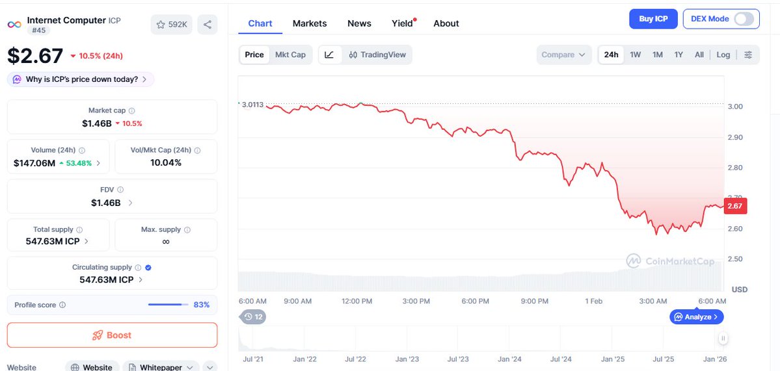This screenshot has width=780, height=371.
Task: Open the Max. supply info icon
Action: tap(187, 230)
